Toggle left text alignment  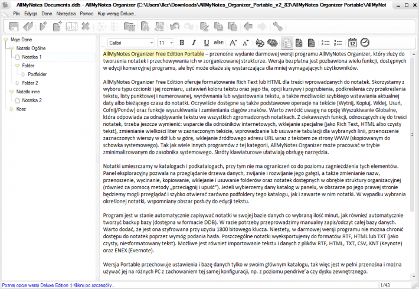(x=287, y=43)
